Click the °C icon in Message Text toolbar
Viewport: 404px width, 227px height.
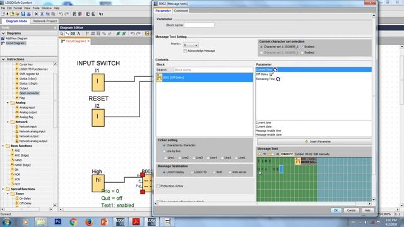pos(264,154)
